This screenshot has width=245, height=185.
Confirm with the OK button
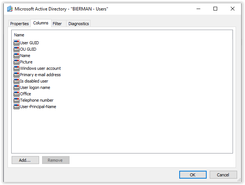[x=193, y=175]
